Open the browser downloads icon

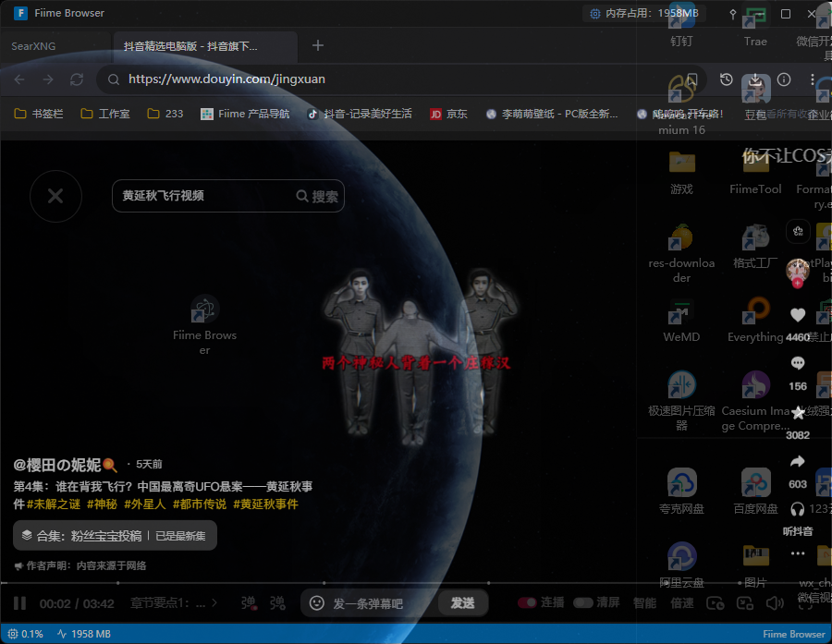[x=755, y=79]
